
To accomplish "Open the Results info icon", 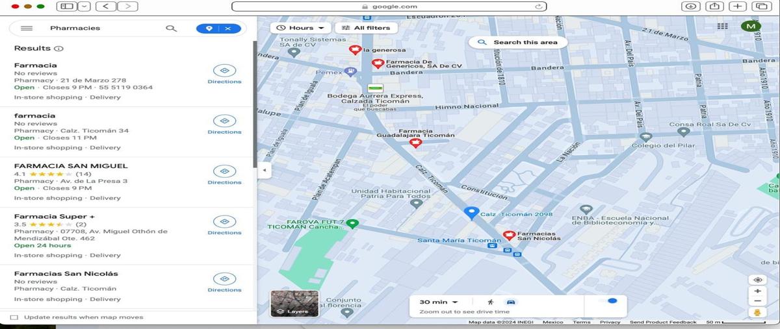I will [59, 49].
